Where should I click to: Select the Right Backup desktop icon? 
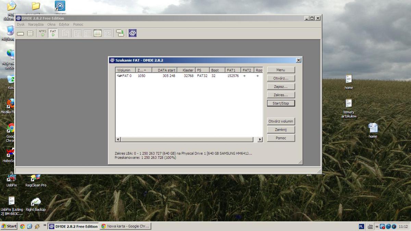pyautogui.click(x=36, y=204)
